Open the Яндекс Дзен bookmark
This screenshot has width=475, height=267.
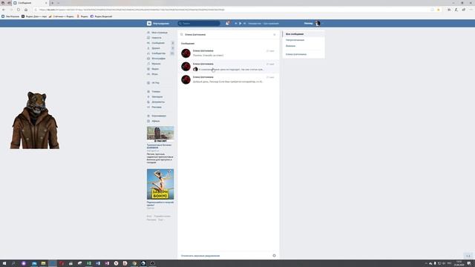point(34,16)
